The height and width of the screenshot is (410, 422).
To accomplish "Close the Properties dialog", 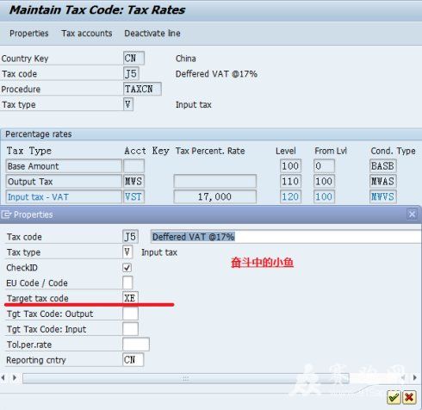I will coord(412,214).
